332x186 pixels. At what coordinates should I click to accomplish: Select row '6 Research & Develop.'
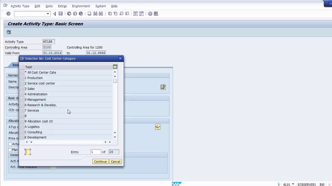pos(68,105)
